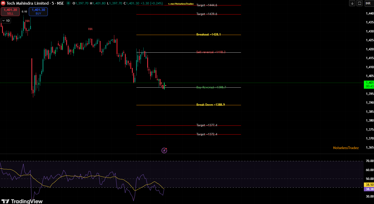Click the Tech Mahindra red symbol logo

(x=3, y=3)
